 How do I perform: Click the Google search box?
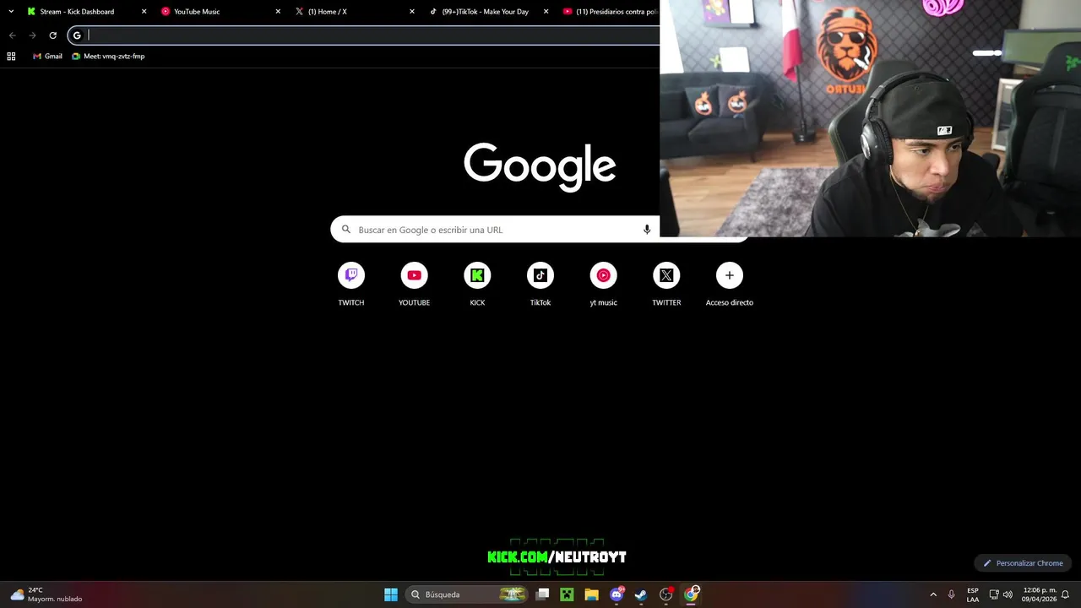[x=495, y=230]
